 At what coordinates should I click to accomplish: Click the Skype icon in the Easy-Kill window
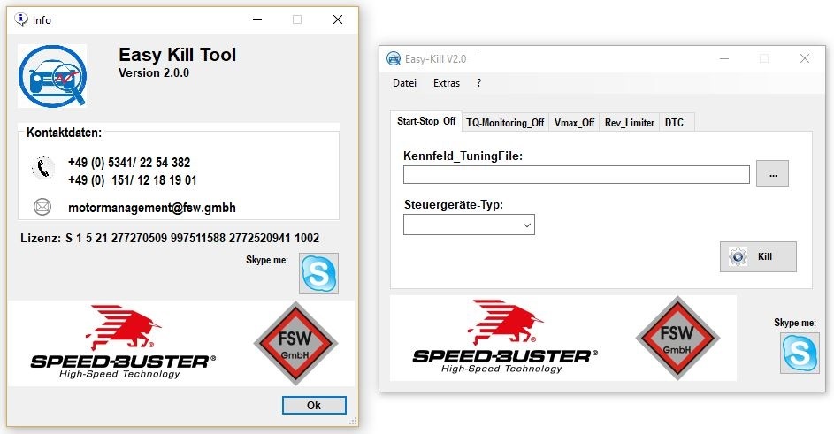(x=800, y=353)
